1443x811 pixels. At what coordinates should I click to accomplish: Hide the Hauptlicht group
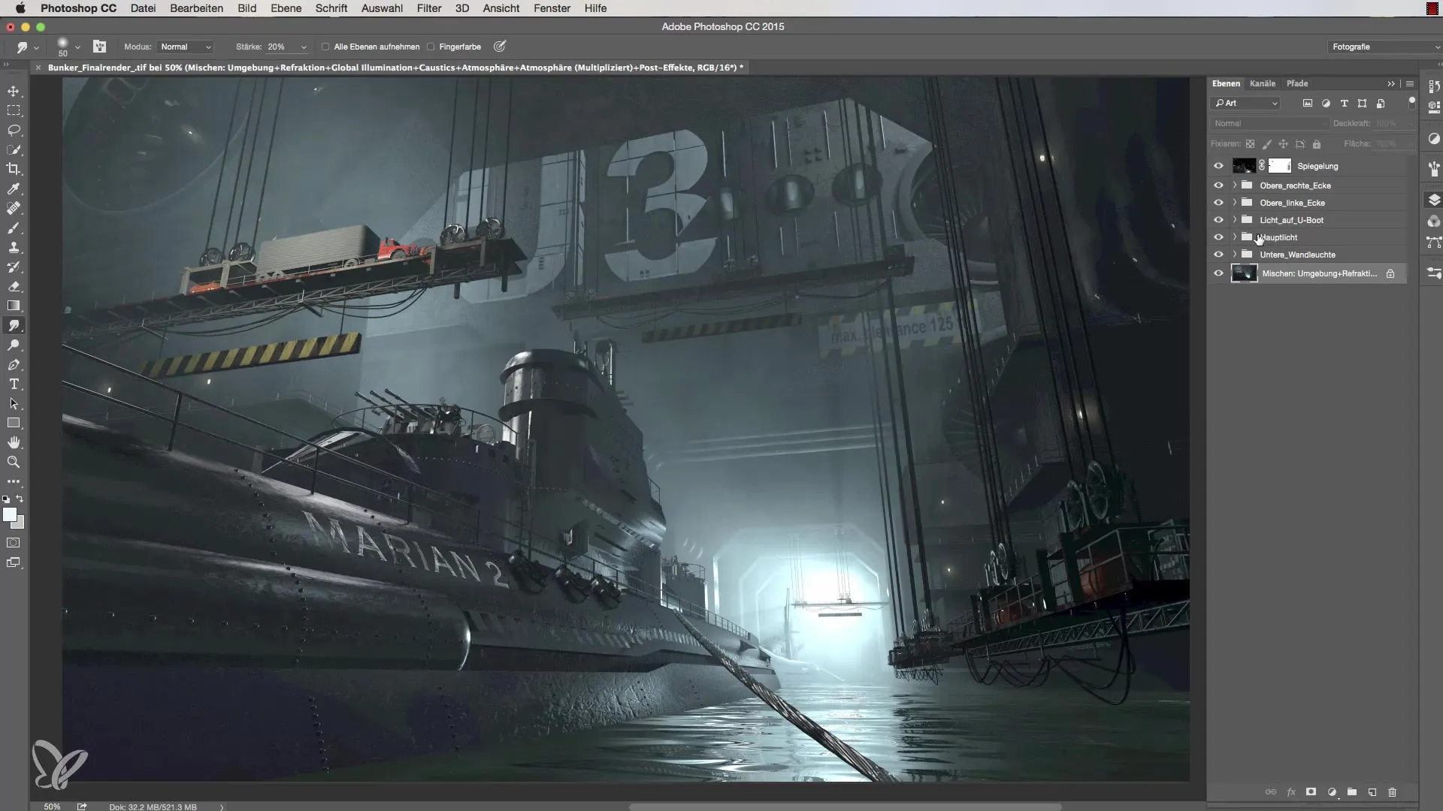coord(1218,237)
